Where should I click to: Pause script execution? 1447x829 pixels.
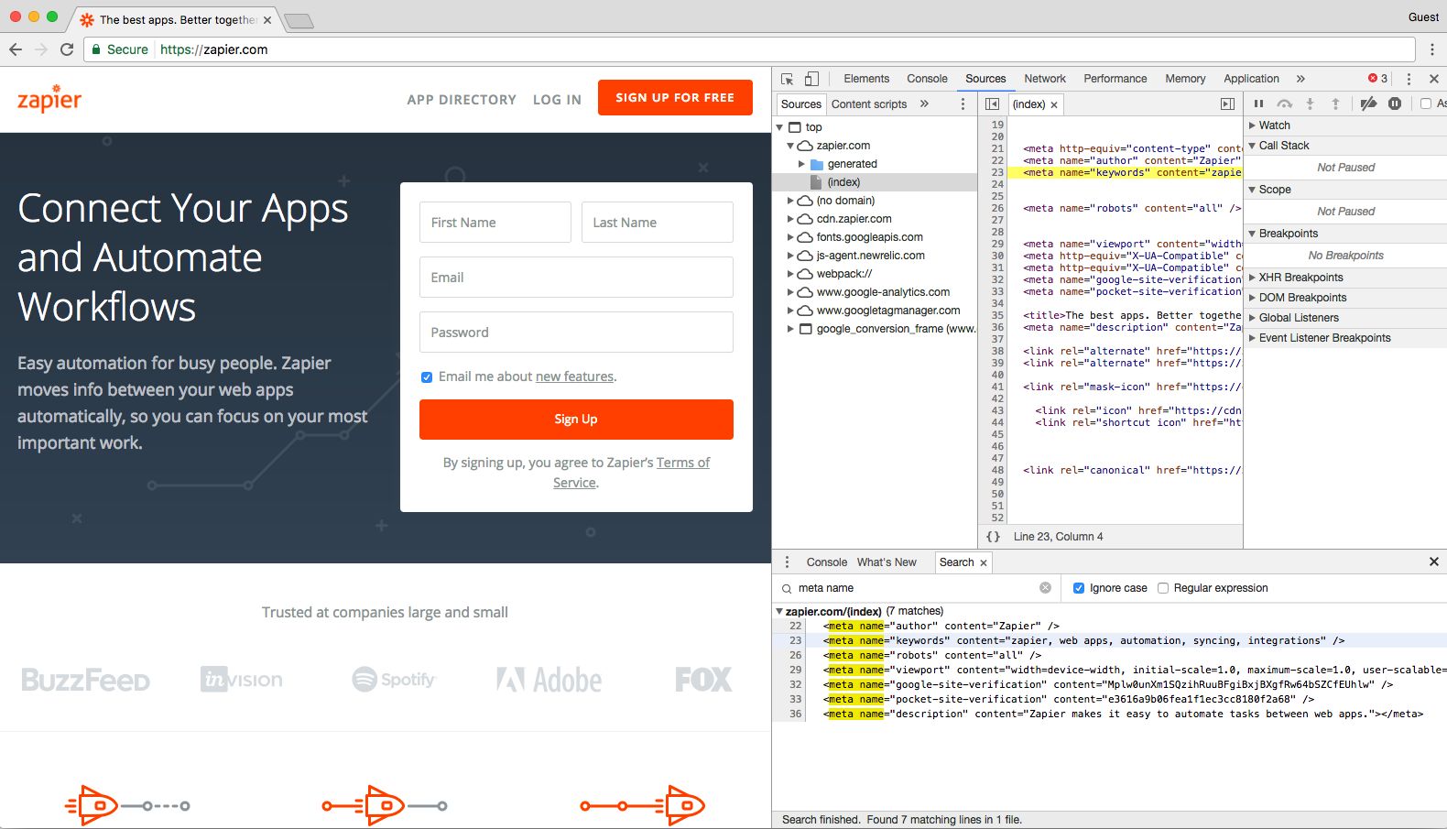point(1258,104)
